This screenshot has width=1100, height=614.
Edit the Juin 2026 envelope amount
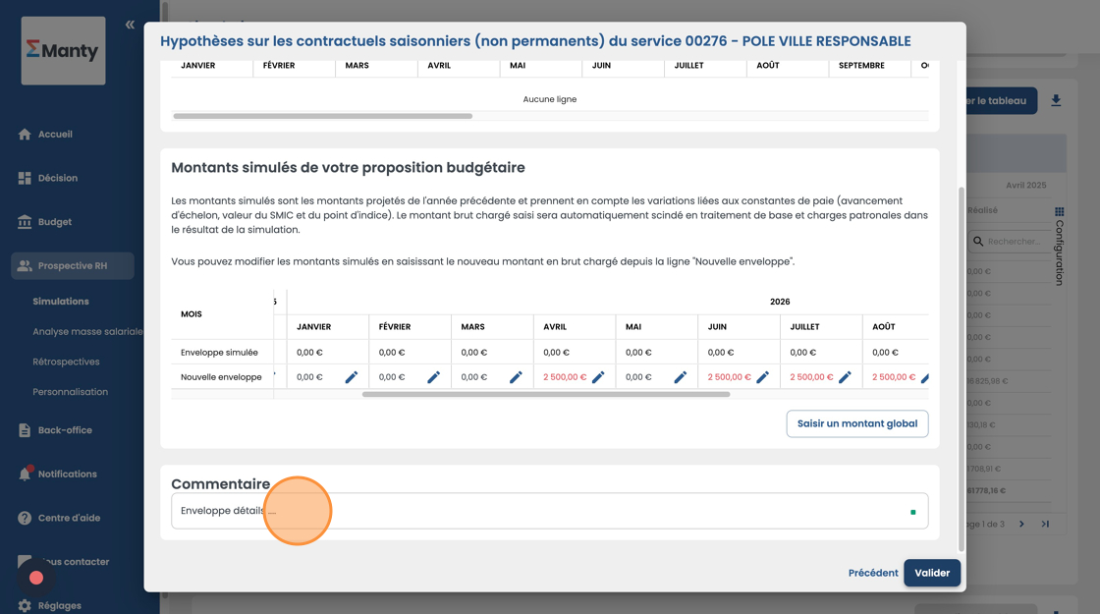tap(762, 377)
